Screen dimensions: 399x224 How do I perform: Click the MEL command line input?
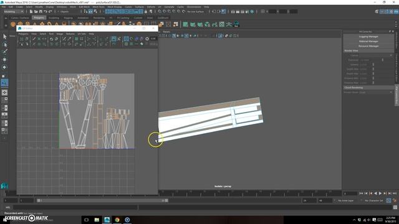click(x=75, y=207)
